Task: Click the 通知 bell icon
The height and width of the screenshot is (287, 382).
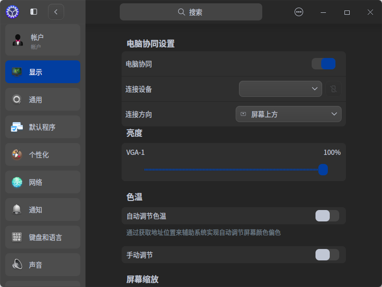Action: point(17,210)
